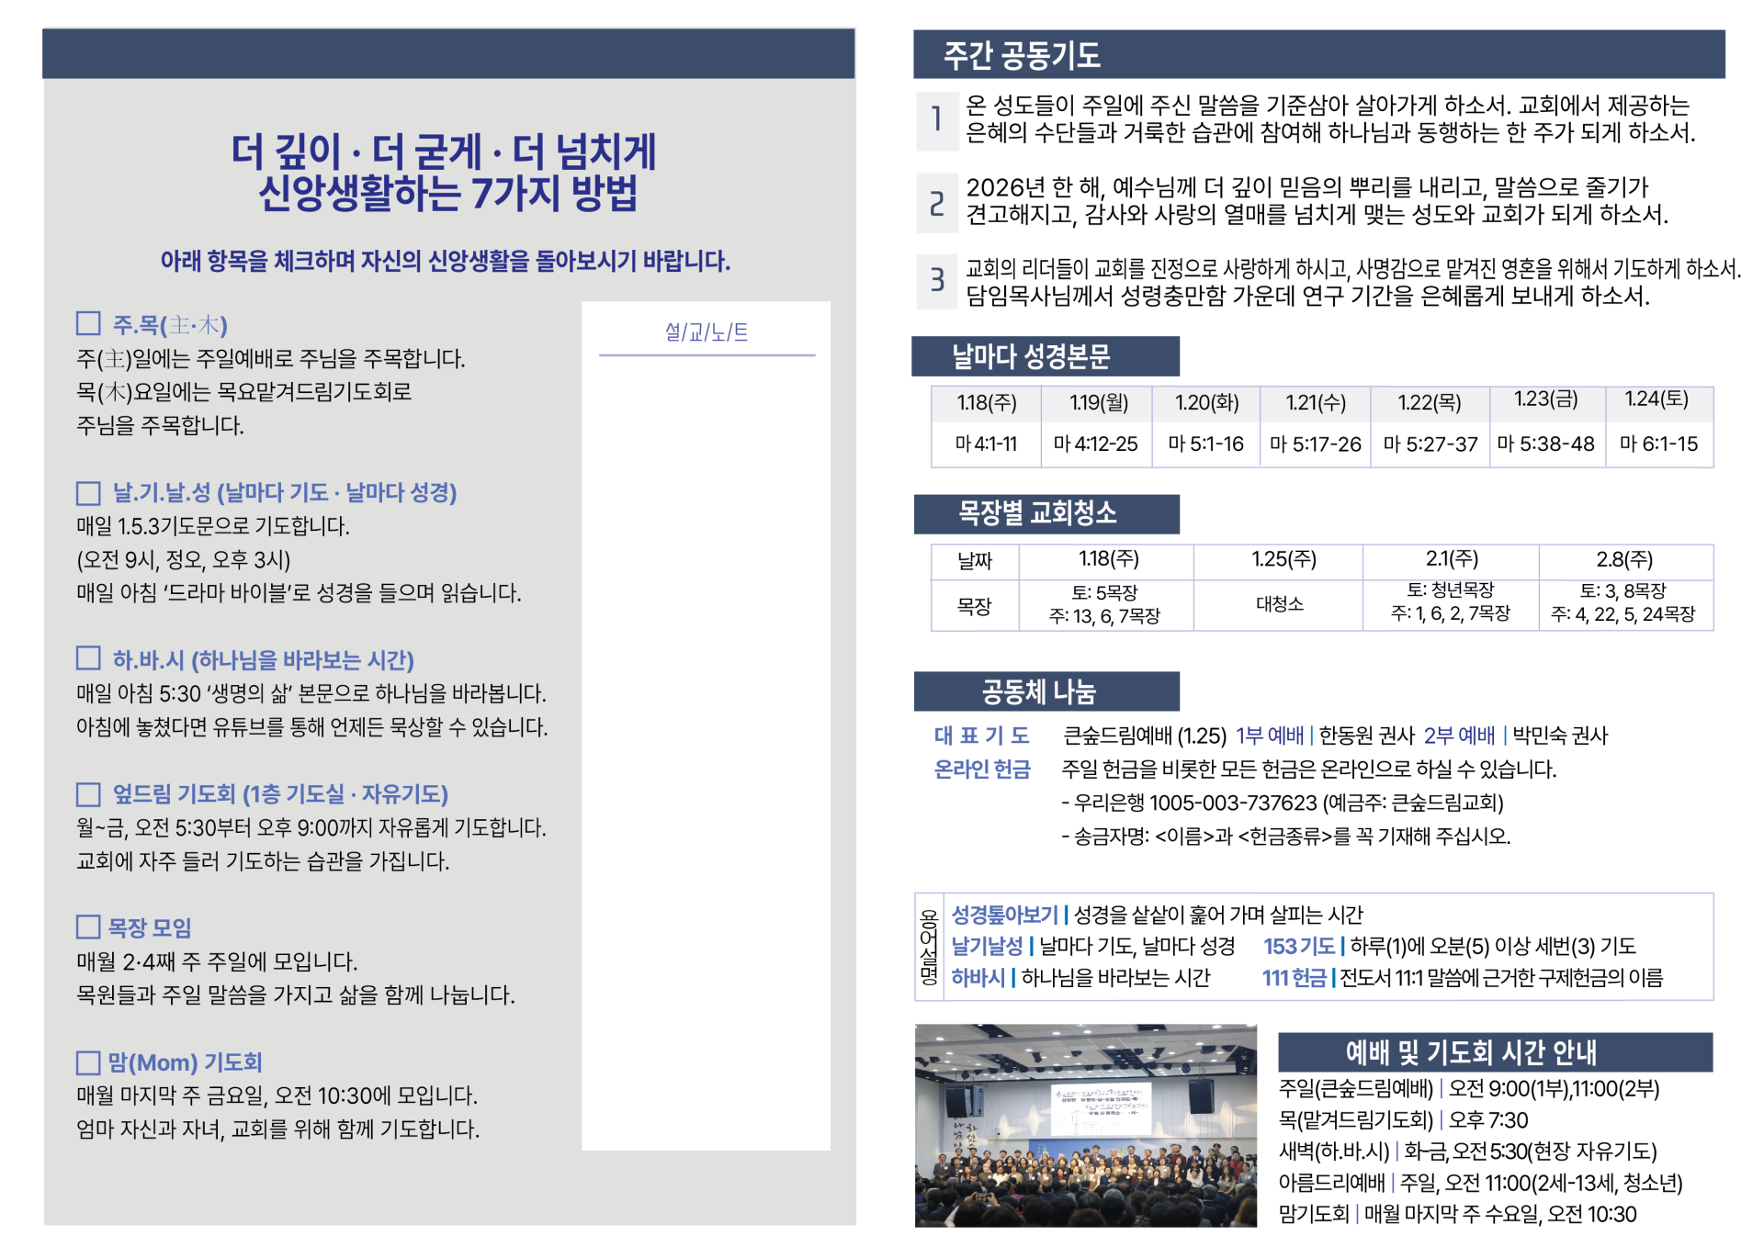
Task: Check the 맘(Mom) 기도회 checkbox
Action: pos(88,1062)
